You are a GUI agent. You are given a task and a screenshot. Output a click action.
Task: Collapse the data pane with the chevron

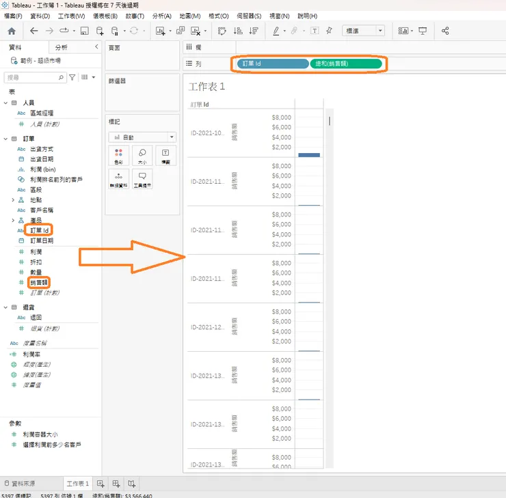pyautogui.click(x=96, y=46)
